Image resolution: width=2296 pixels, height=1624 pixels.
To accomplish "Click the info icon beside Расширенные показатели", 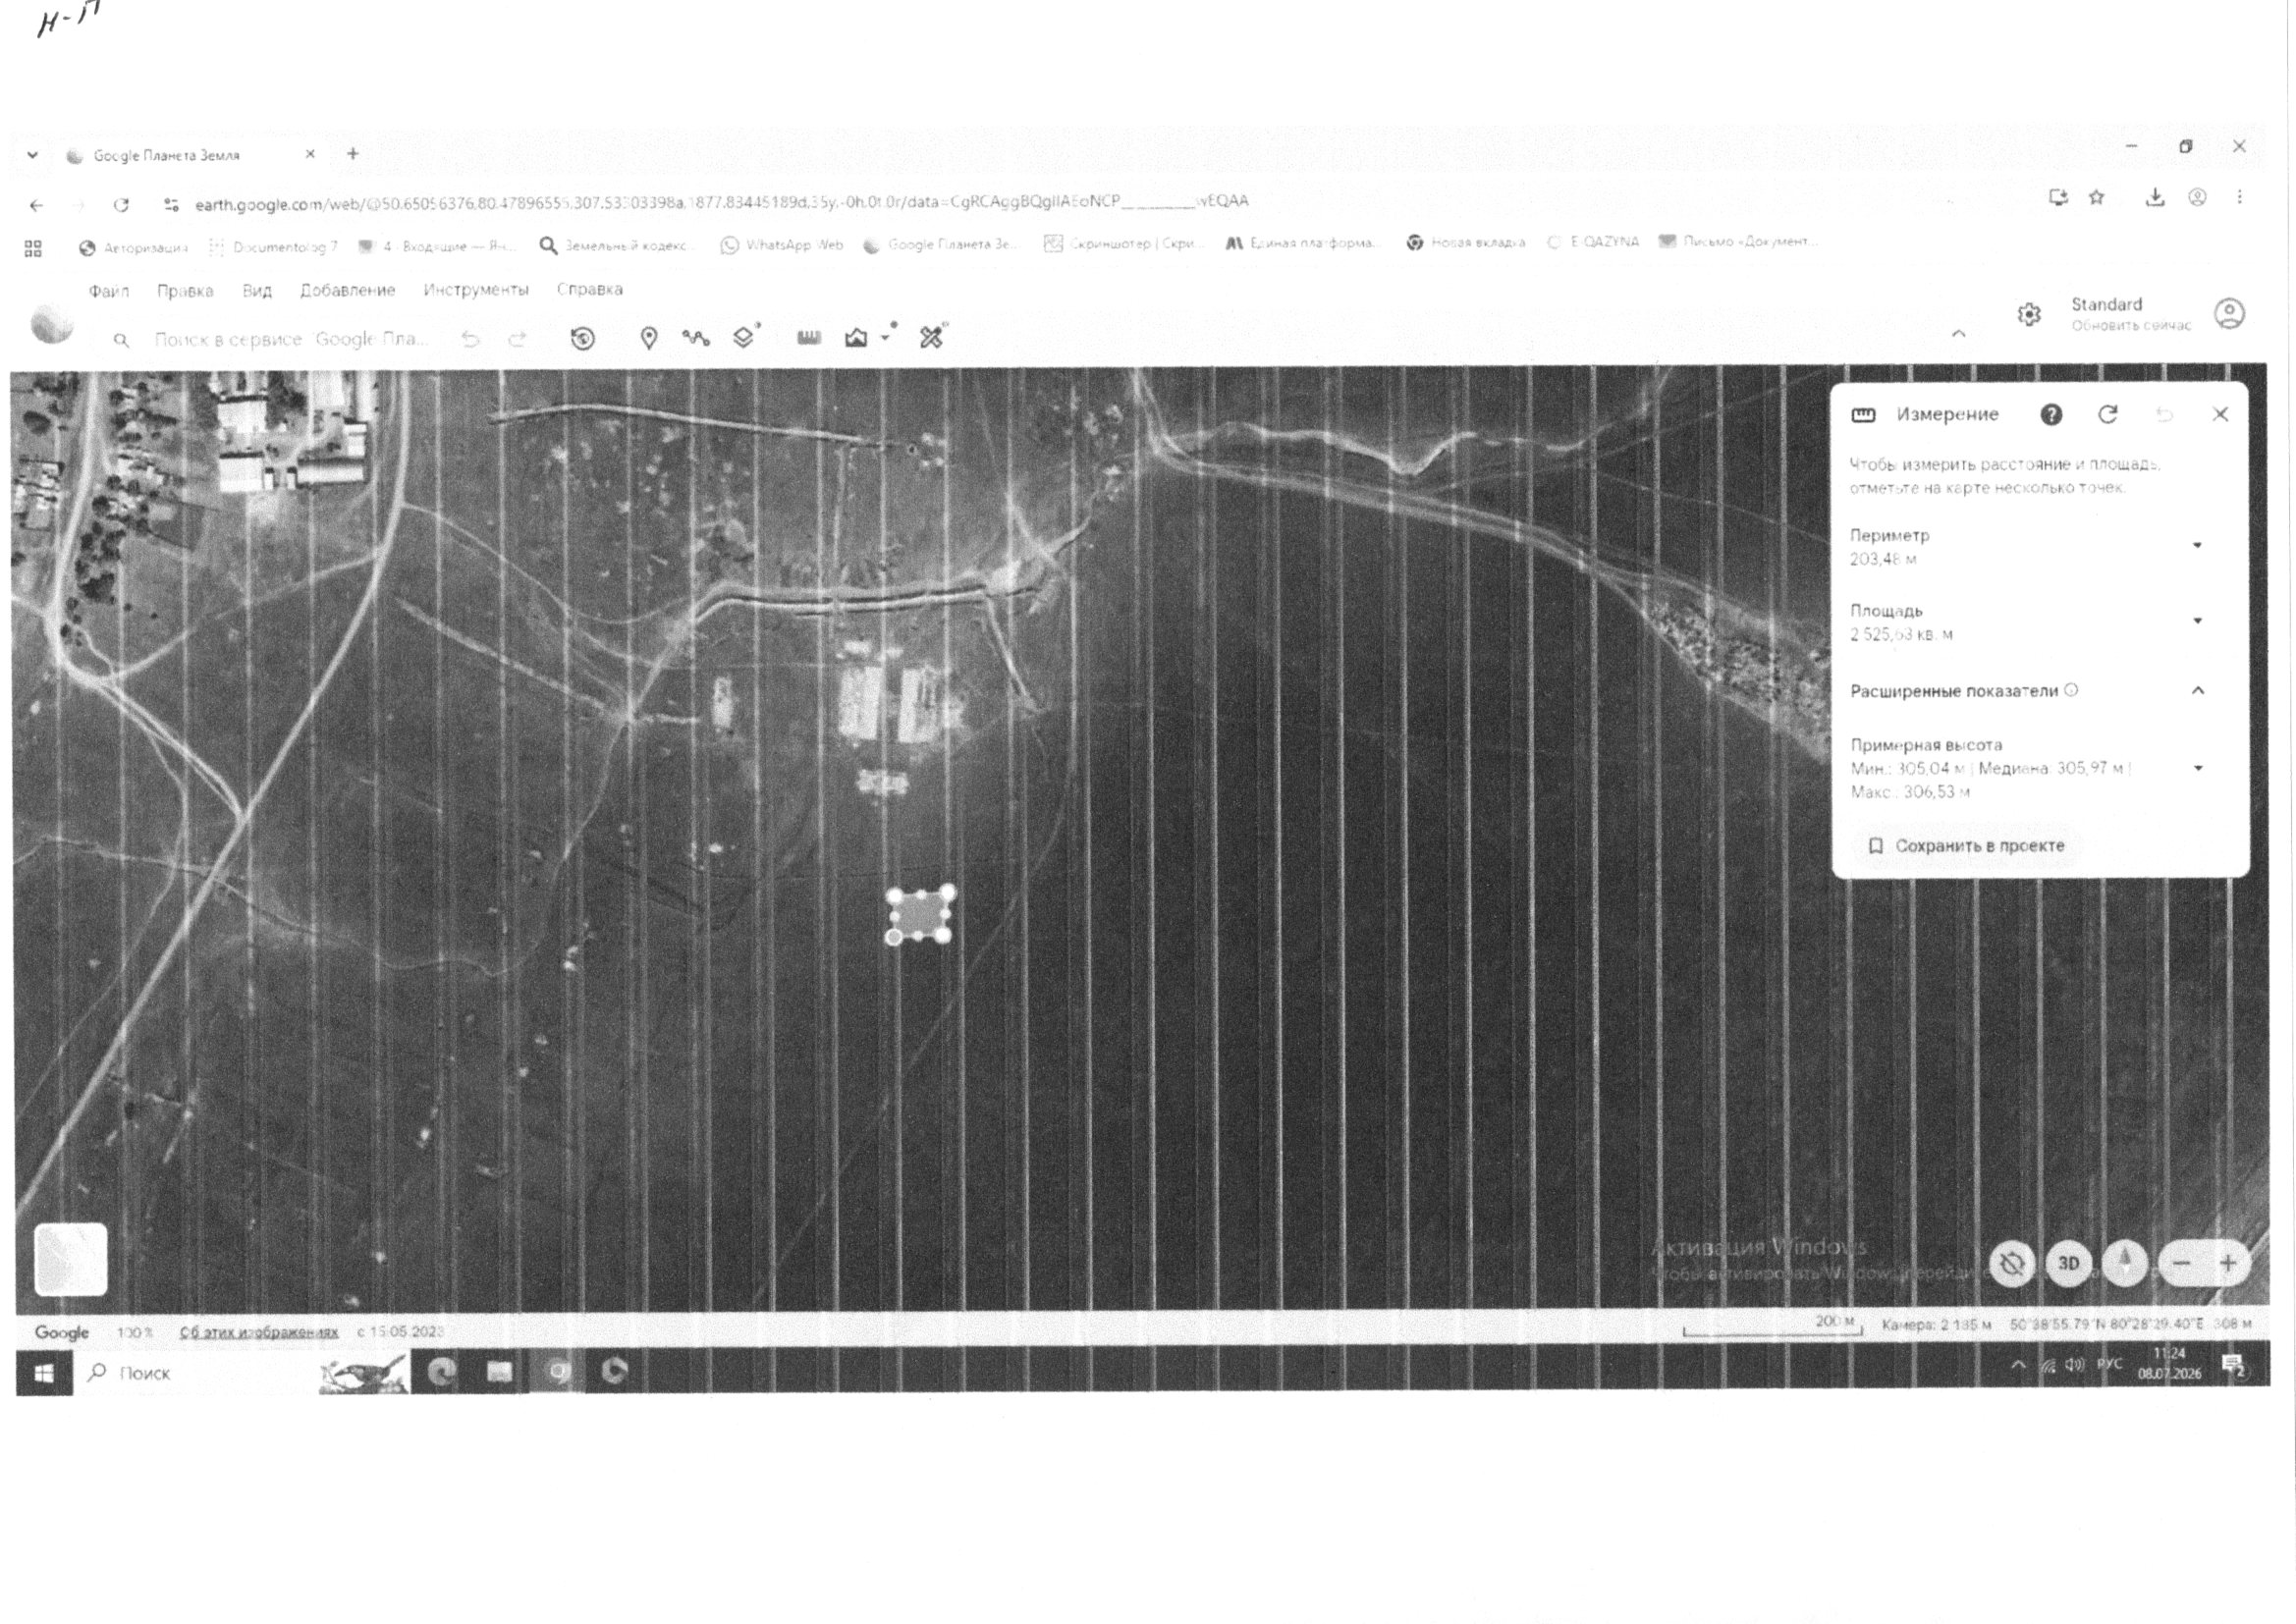I will tap(2071, 690).
